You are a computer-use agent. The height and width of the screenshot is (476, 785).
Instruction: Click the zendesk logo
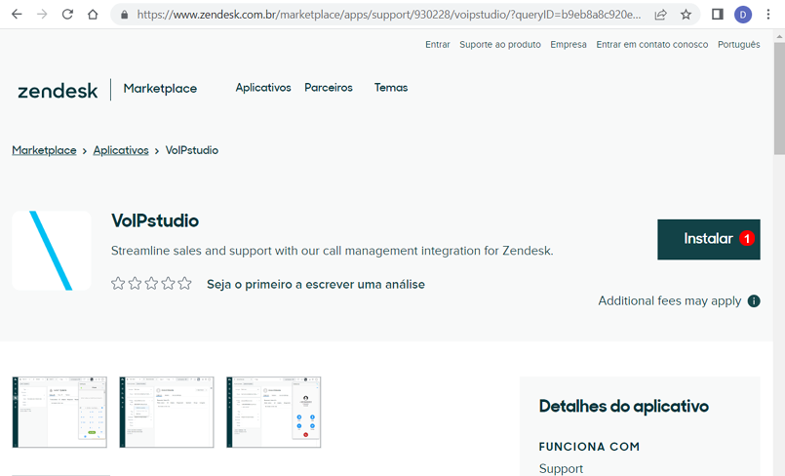tap(58, 91)
